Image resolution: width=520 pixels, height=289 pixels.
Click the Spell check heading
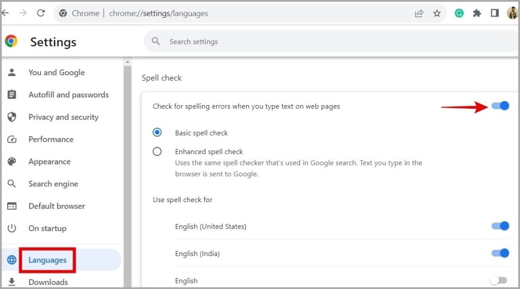click(161, 78)
